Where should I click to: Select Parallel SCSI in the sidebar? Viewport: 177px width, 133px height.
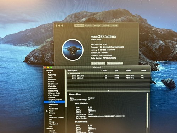pyautogui.click(x=53, y=109)
